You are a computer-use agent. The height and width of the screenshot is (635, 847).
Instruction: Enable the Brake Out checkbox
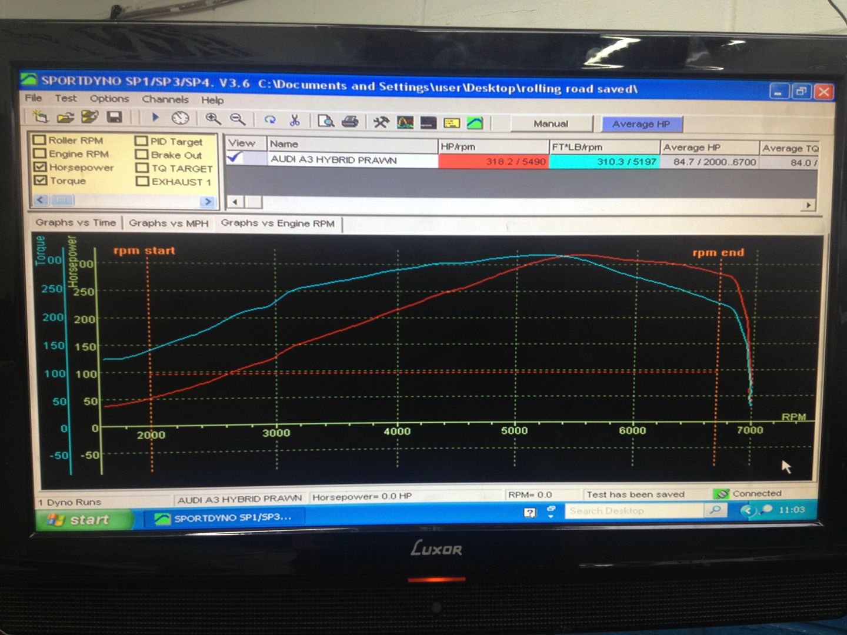pos(141,155)
